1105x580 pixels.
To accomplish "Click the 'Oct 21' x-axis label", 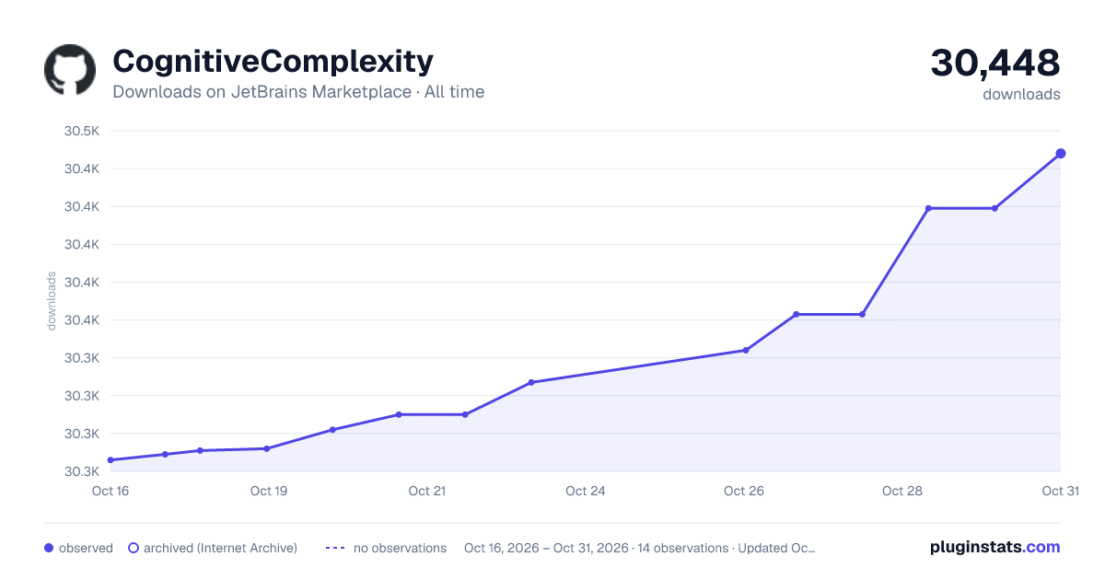I will [x=427, y=491].
